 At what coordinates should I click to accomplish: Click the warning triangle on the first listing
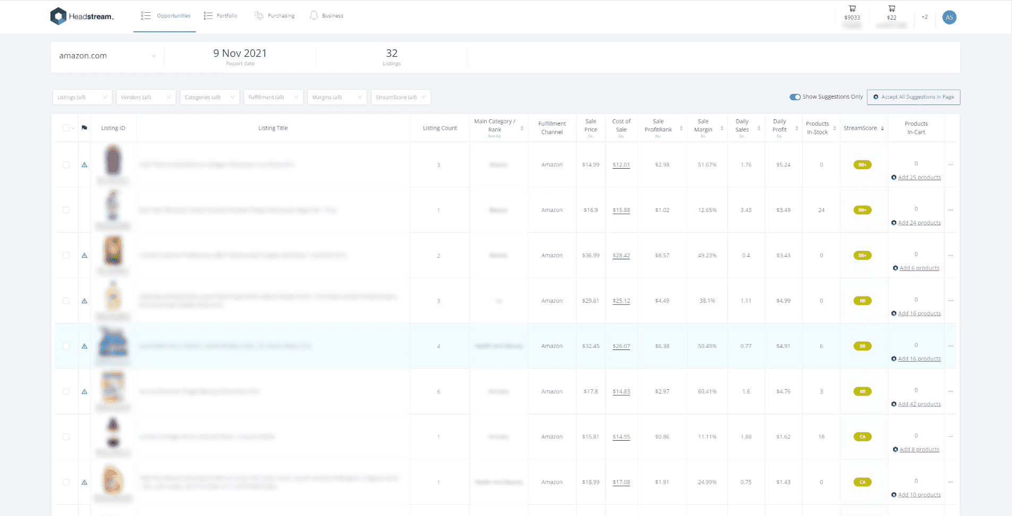pyautogui.click(x=84, y=165)
